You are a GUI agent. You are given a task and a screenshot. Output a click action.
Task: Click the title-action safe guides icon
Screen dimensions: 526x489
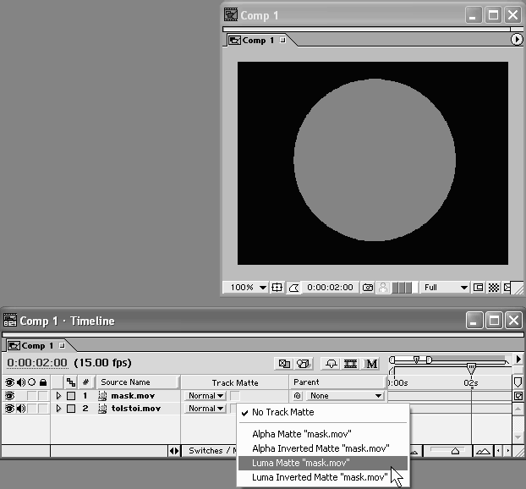[x=277, y=288]
